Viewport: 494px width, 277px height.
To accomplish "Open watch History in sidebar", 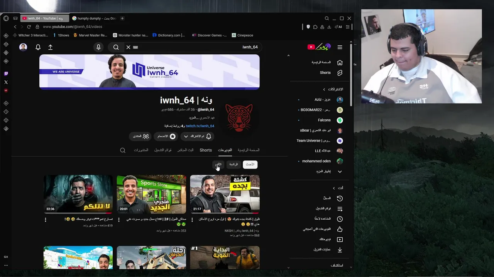I will [x=333, y=198].
